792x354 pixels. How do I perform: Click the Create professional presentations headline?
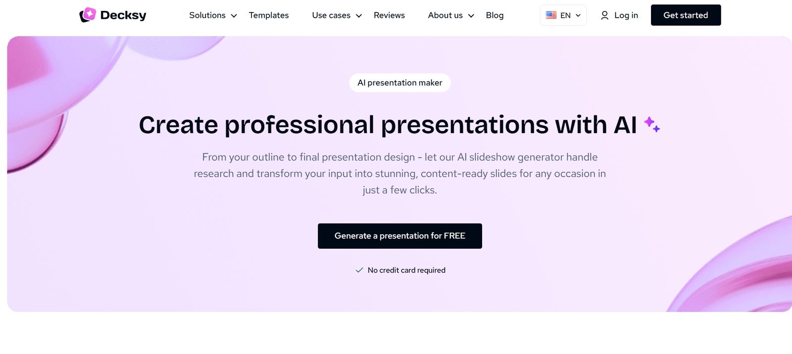(x=388, y=125)
